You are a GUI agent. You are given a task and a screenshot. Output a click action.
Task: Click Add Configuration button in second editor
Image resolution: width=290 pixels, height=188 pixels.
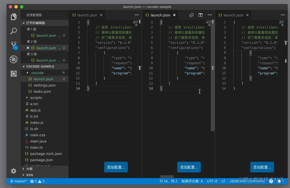189,167
